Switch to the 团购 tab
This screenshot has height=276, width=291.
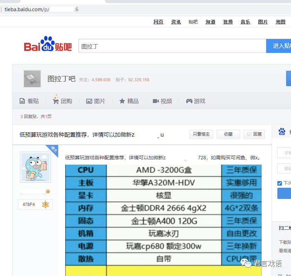[62, 101]
